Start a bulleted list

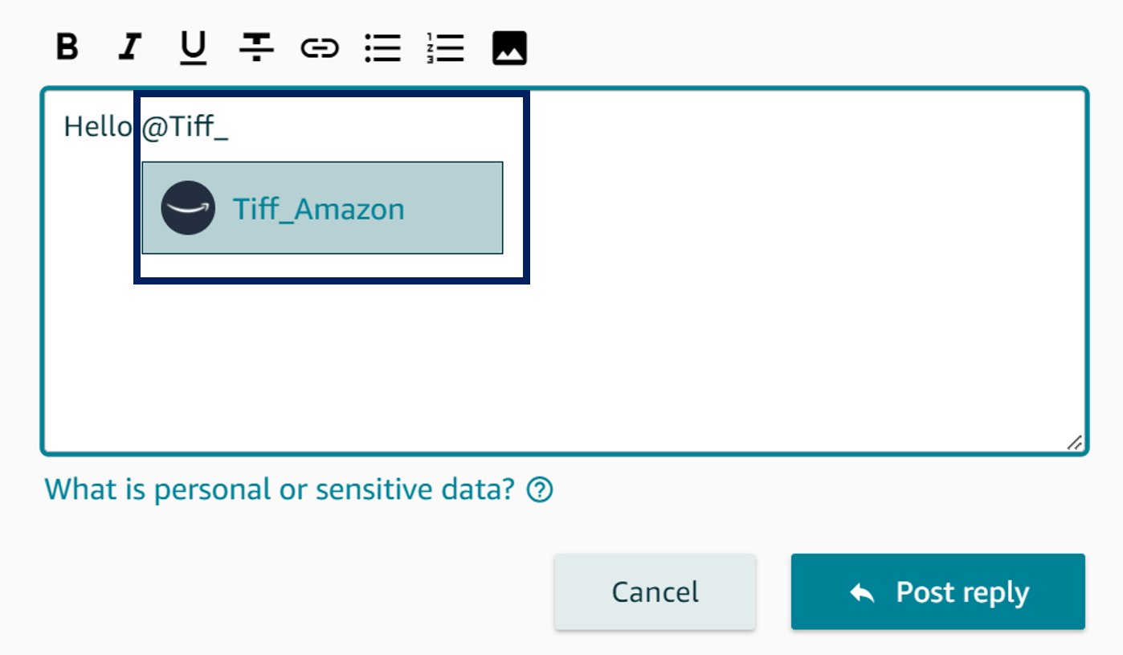382,48
